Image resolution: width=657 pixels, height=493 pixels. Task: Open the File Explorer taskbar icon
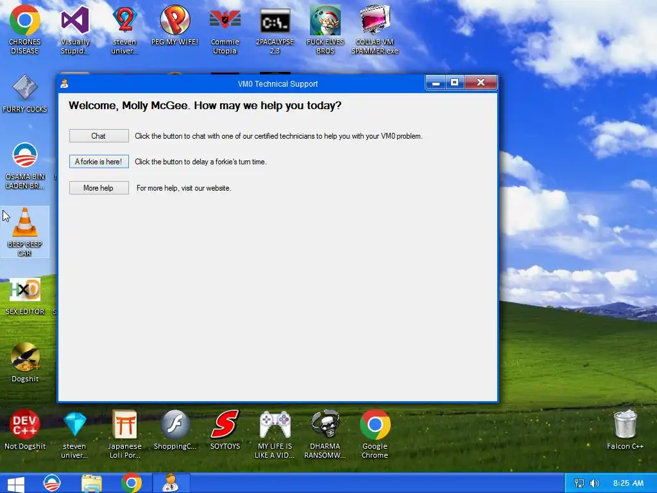[91, 483]
